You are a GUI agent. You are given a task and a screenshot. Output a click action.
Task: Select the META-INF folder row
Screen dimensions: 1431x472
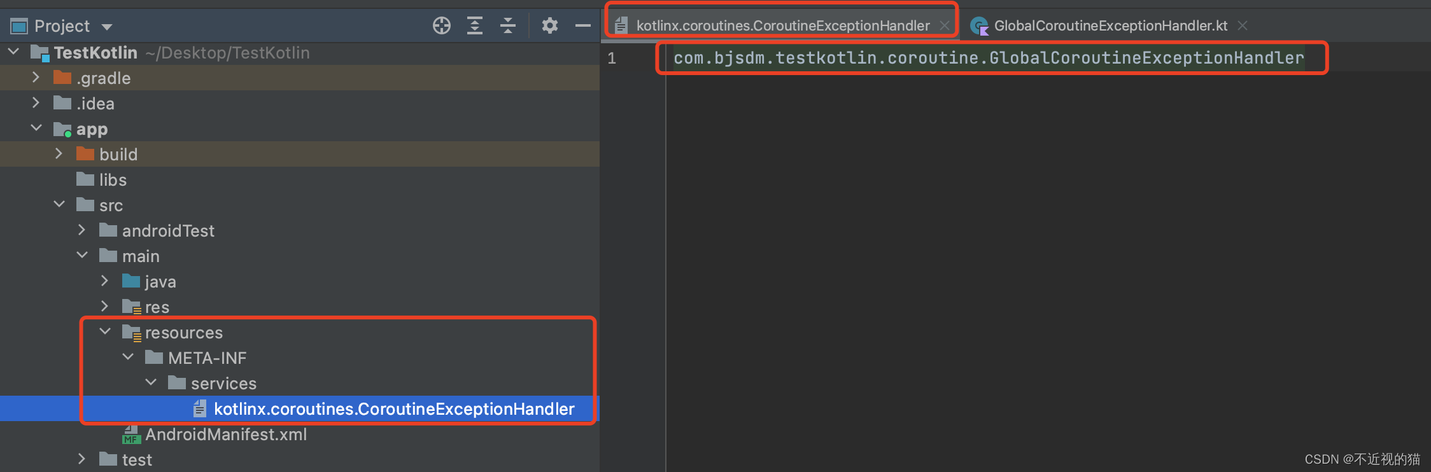point(300,357)
